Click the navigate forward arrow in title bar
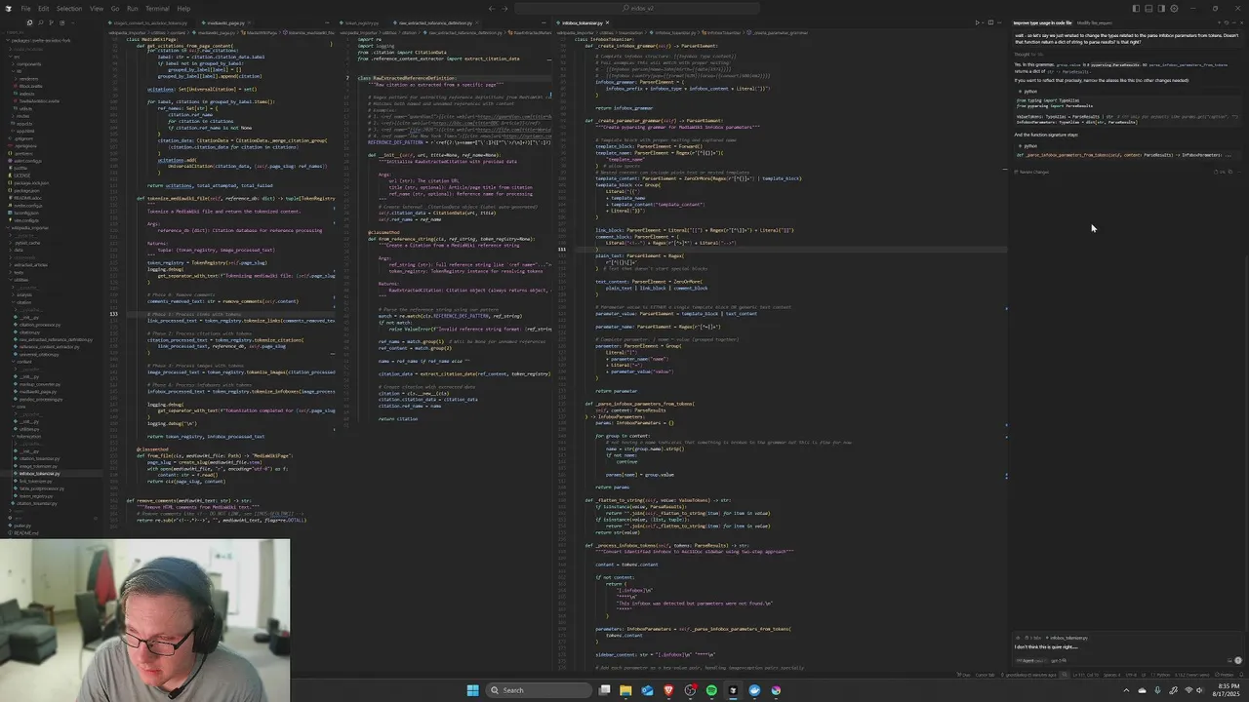 [x=504, y=9]
